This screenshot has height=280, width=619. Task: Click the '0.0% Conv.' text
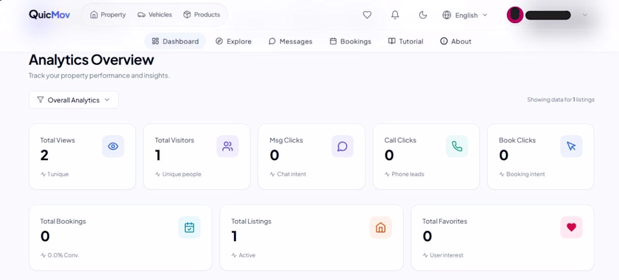pyautogui.click(x=63, y=255)
